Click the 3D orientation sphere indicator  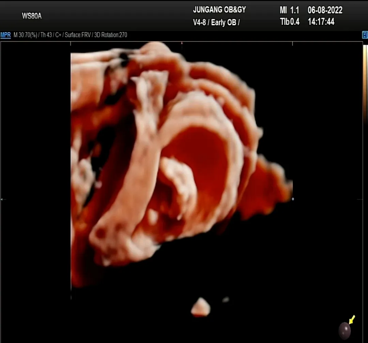[x=344, y=331]
